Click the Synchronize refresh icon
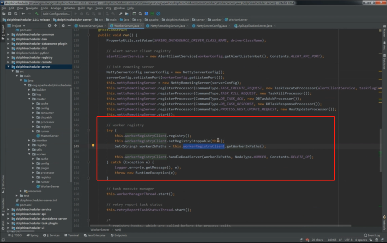Screen dimensions: 387x243 point(16,14)
